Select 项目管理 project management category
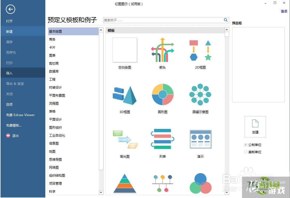The image size is (290, 198). tap(73, 183)
